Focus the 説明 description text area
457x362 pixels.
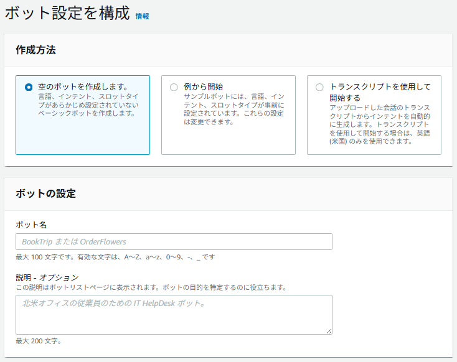point(174,314)
